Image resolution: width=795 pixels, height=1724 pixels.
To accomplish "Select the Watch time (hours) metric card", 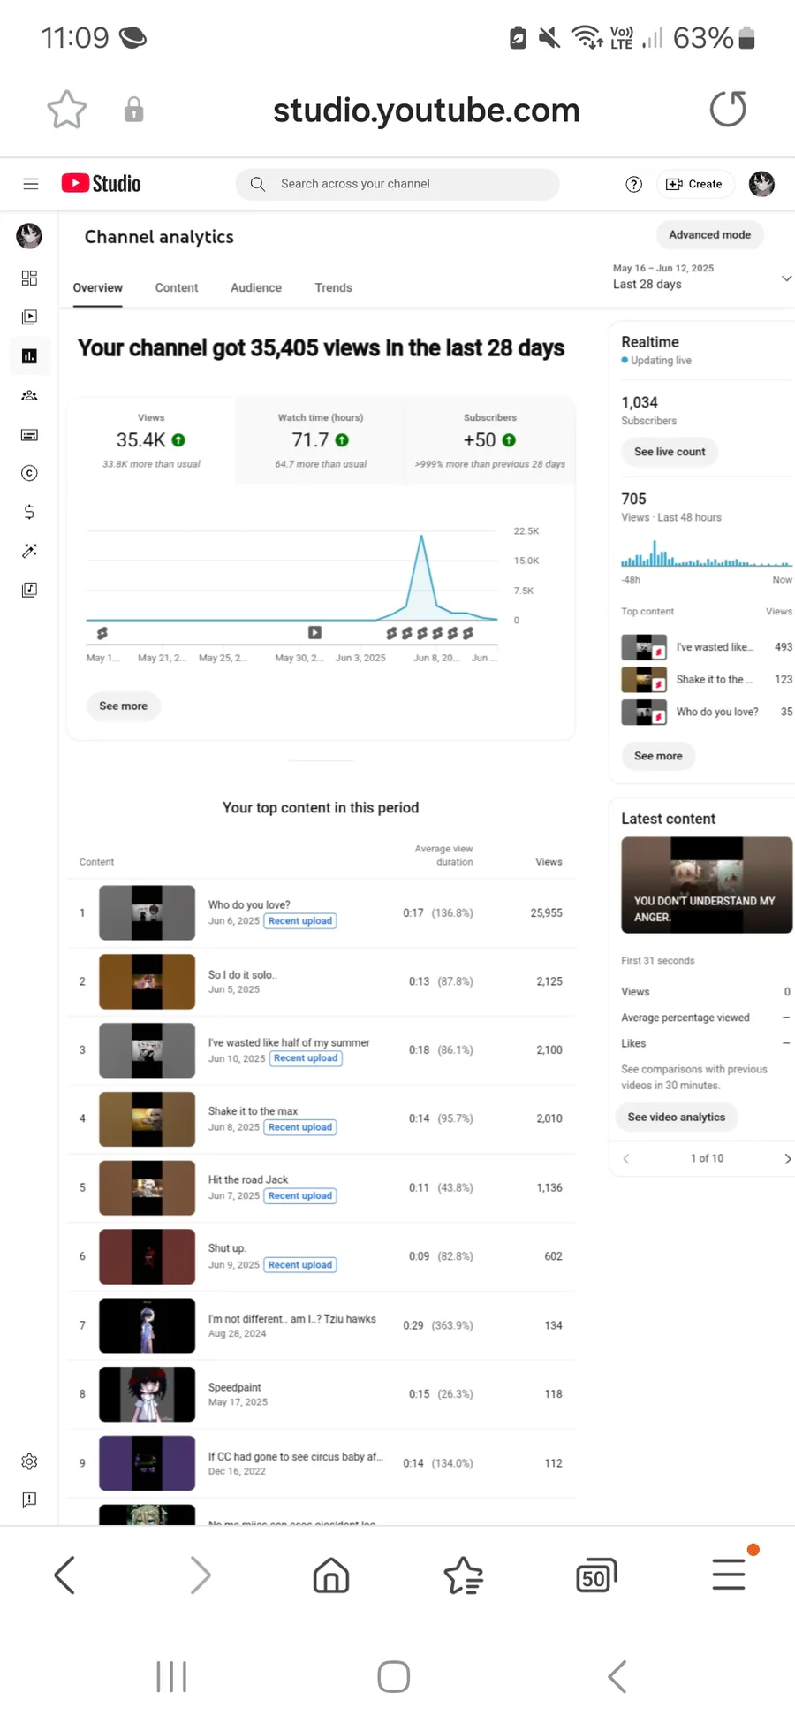I will click(321, 440).
